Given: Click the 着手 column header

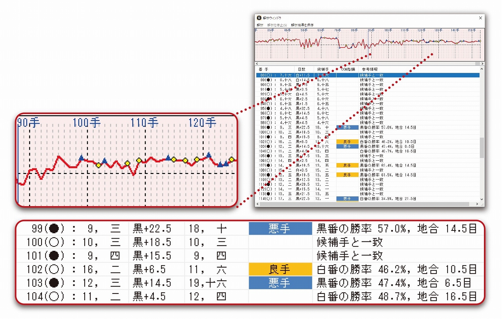Looking at the screenshot, I should (x=264, y=69).
